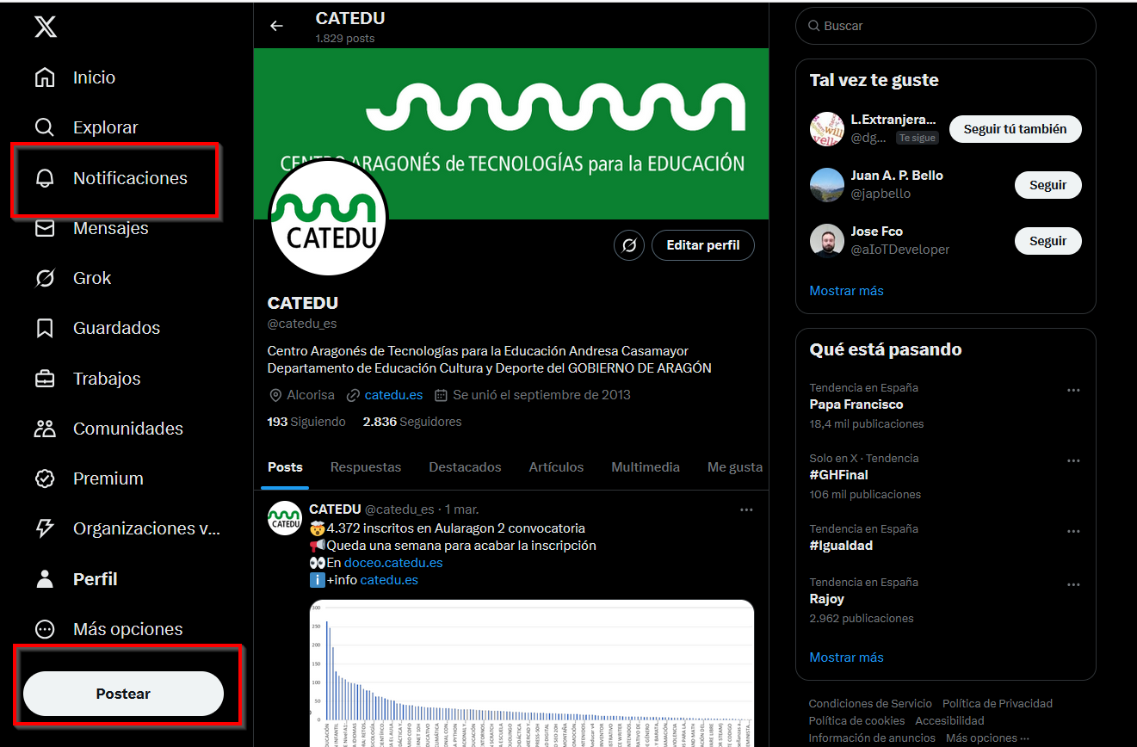
Task: Open Accesibilidad footer link
Action: [949, 720]
